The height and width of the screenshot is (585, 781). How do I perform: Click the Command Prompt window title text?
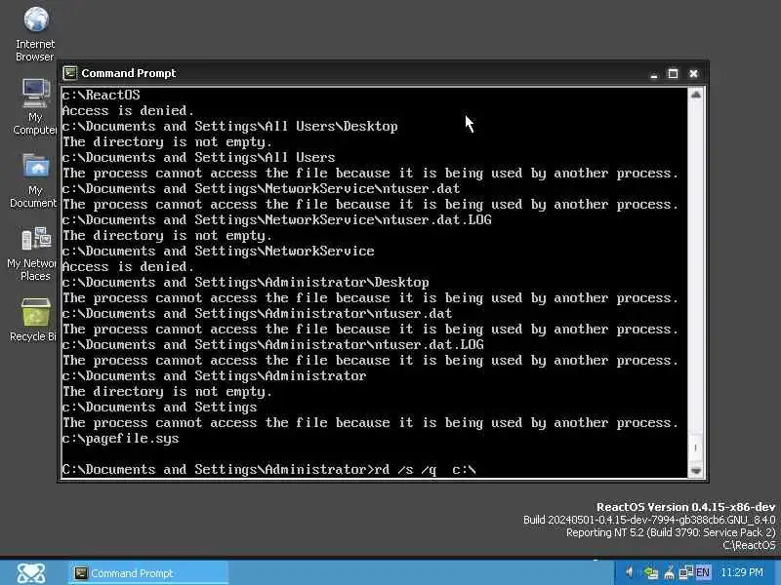point(129,73)
